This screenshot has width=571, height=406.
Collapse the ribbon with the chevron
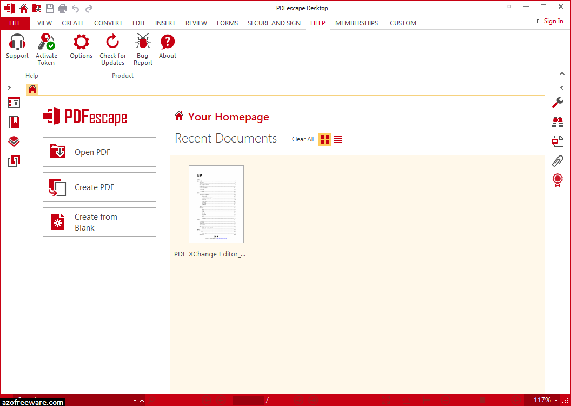point(562,73)
